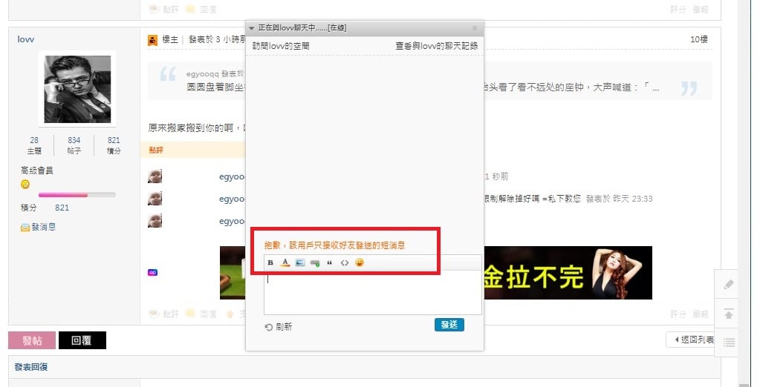
Task: Insert a quote block in message
Action: coord(330,262)
